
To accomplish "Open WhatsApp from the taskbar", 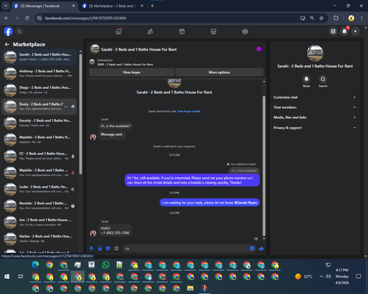I will [106, 265].
